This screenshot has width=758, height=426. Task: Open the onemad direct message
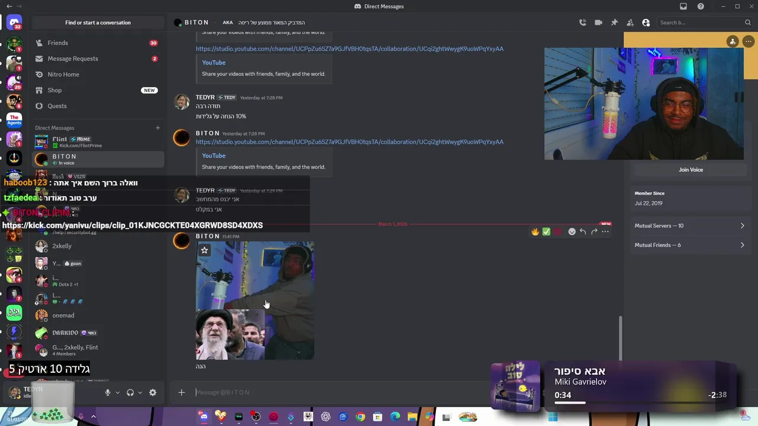pos(98,315)
